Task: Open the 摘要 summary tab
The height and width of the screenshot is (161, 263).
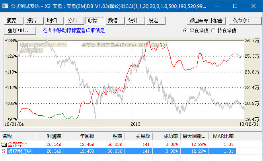Action: [14, 21]
